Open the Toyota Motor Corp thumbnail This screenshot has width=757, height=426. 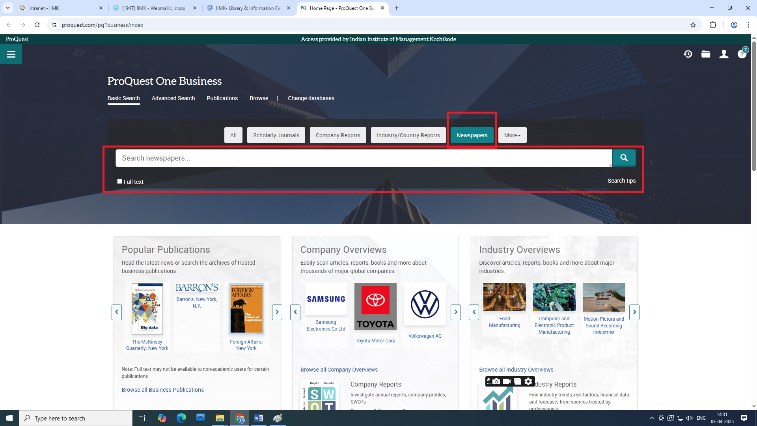(x=375, y=306)
